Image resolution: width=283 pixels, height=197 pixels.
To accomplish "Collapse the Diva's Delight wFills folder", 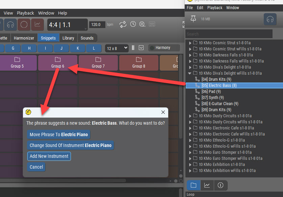I will [x=190, y=73].
